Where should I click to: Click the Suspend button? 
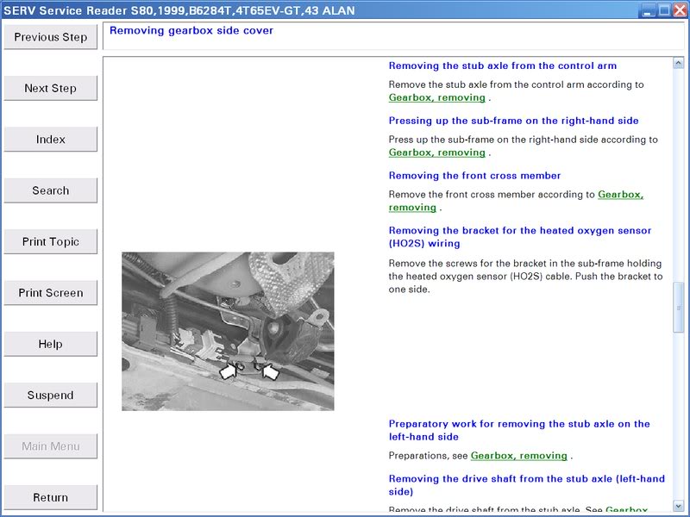[x=51, y=395]
